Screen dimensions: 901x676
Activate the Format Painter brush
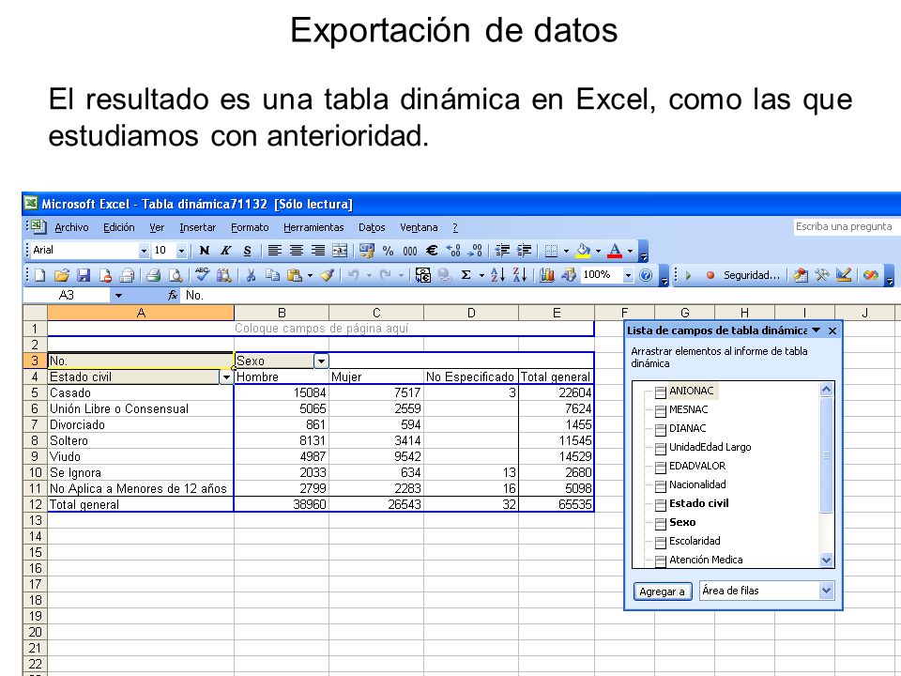tap(328, 275)
